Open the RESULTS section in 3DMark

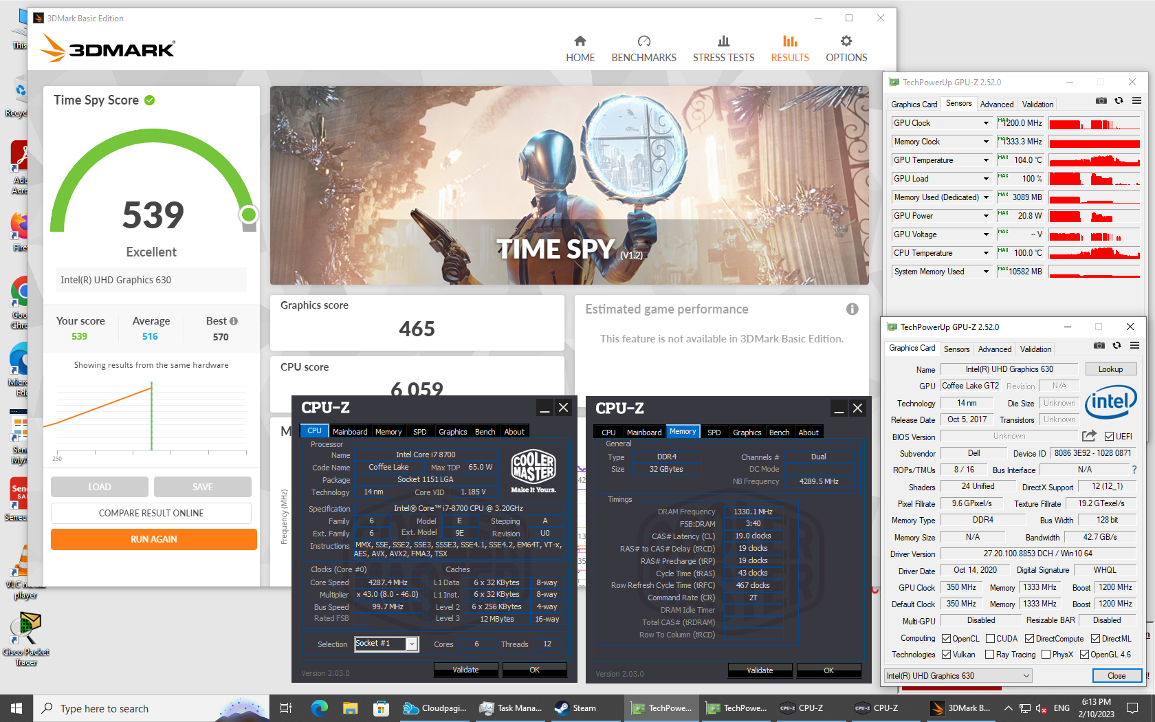[790, 49]
